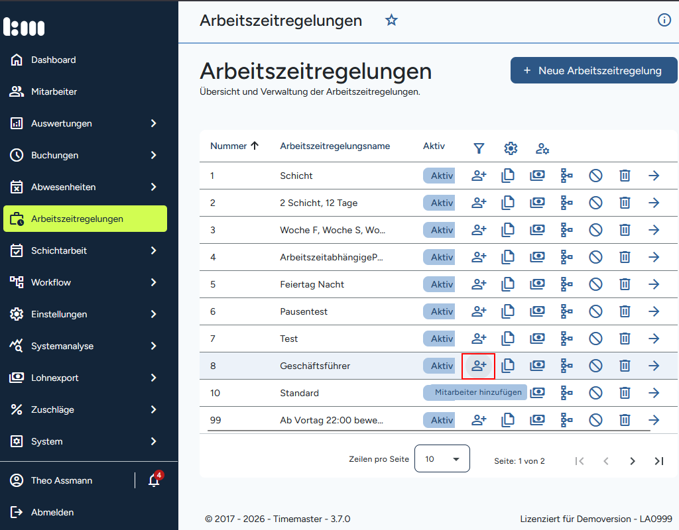Open the info icon at top right

pos(664,20)
